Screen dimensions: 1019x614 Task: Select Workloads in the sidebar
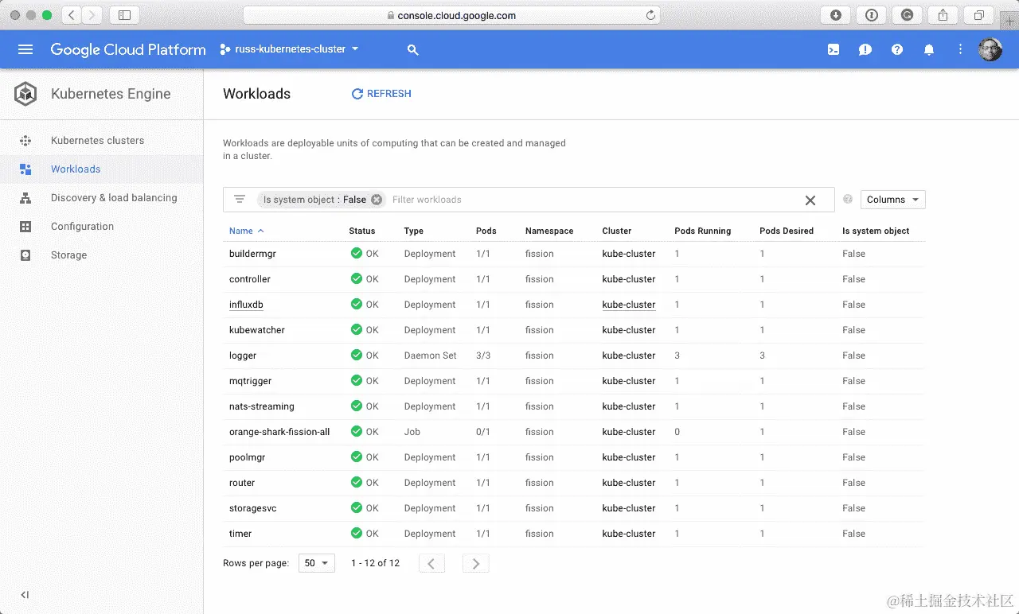coord(76,169)
